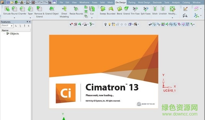Click the curved back-arrow selection icon

[x=150, y=24]
